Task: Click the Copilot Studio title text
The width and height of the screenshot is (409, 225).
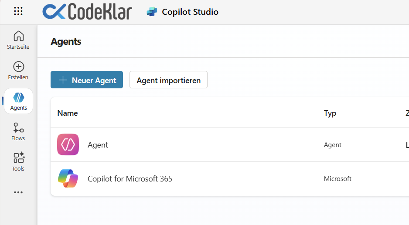Action: pyautogui.click(x=190, y=12)
